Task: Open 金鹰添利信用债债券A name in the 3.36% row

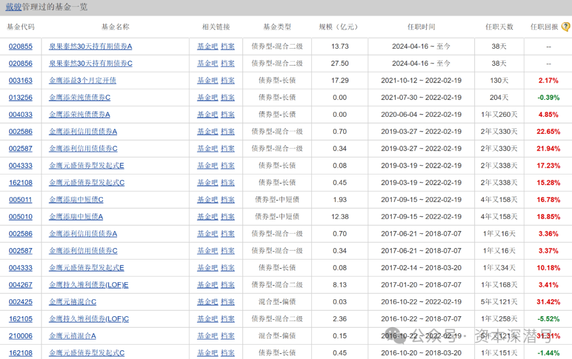Action: pos(83,234)
